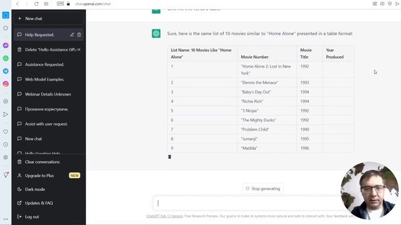Open the Webinar Details Unknown conversation
The image size is (401, 225).
tap(49, 94)
